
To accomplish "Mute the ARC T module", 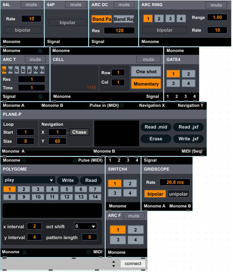I will click(35, 60).
